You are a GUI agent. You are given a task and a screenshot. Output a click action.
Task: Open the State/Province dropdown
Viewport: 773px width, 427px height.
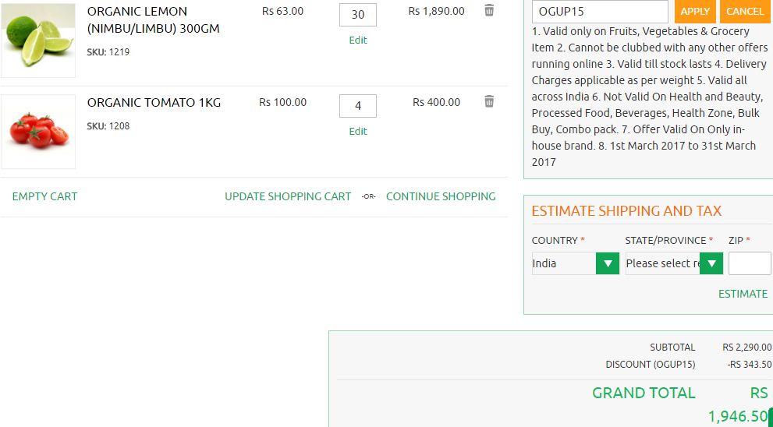click(673, 263)
